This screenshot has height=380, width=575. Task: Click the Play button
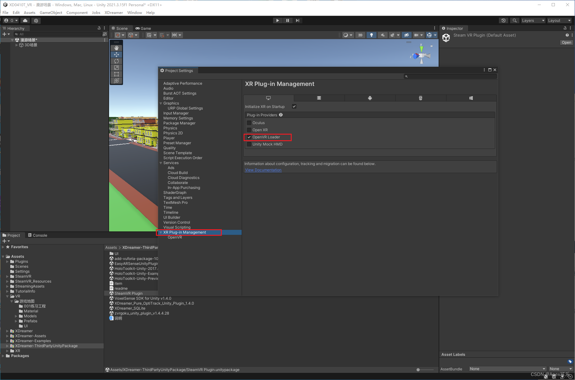(x=278, y=20)
